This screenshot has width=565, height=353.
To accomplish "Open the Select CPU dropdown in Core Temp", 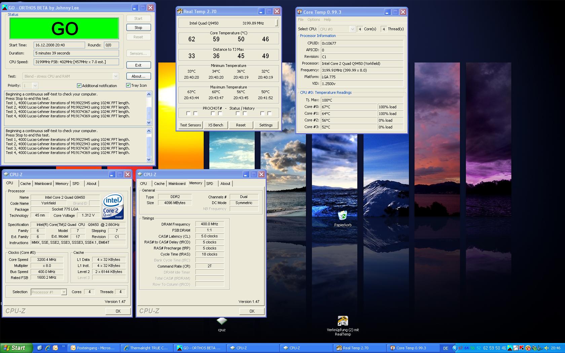I will pos(352,29).
